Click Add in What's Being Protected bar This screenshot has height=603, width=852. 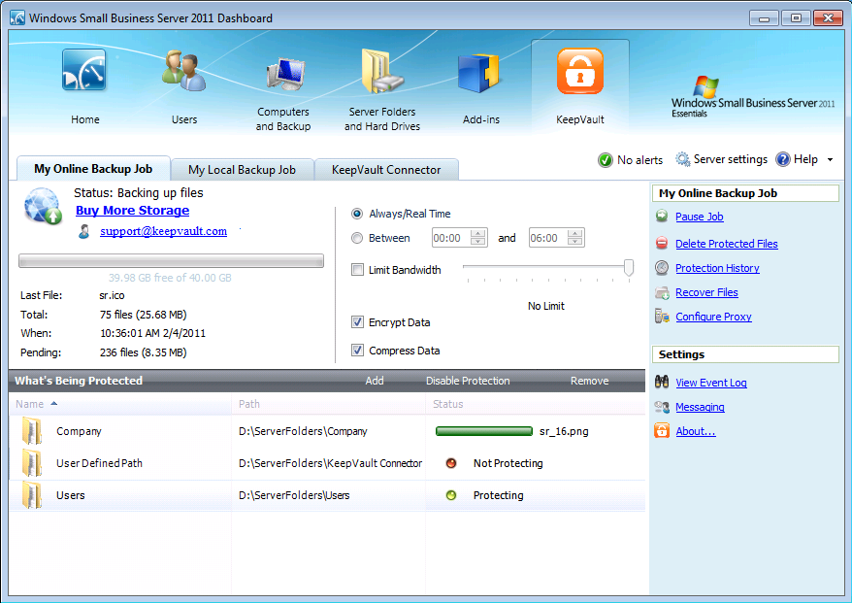coord(375,381)
